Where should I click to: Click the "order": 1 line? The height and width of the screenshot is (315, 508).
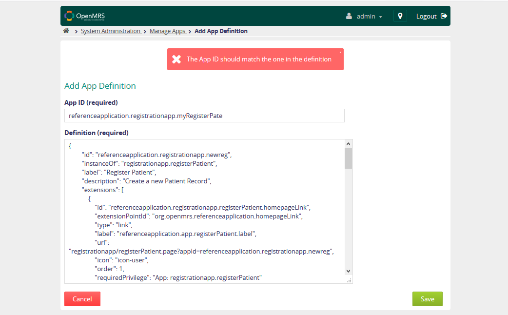click(110, 269)
